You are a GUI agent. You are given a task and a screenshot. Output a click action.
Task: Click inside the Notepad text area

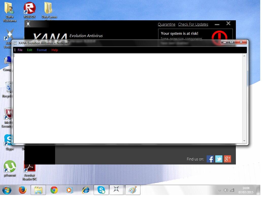(x=128, y=98)
